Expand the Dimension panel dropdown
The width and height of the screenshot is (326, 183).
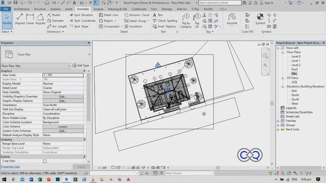56,32
